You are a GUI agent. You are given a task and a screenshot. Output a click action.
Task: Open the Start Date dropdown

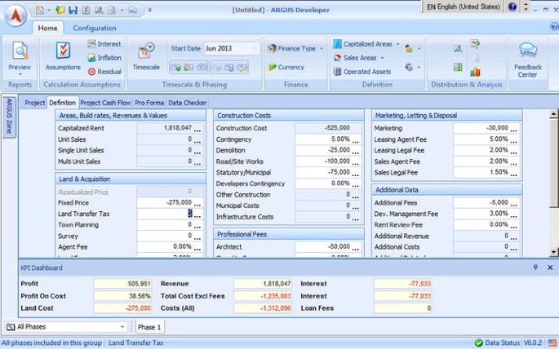255,49
